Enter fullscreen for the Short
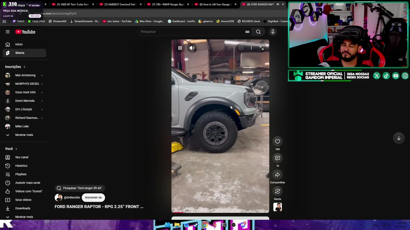This screenshot has width=410, height=230. pos(262,48)
